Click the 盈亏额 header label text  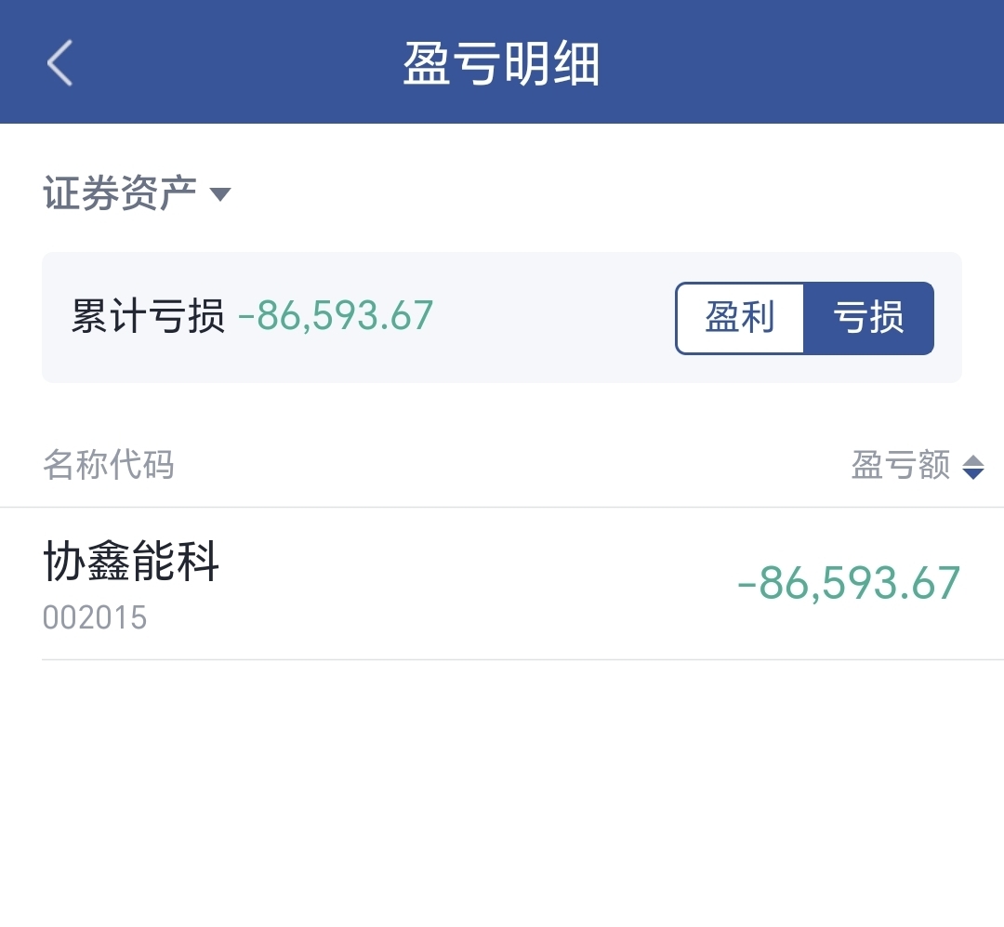pyautogui.click(x=900, y=465)
